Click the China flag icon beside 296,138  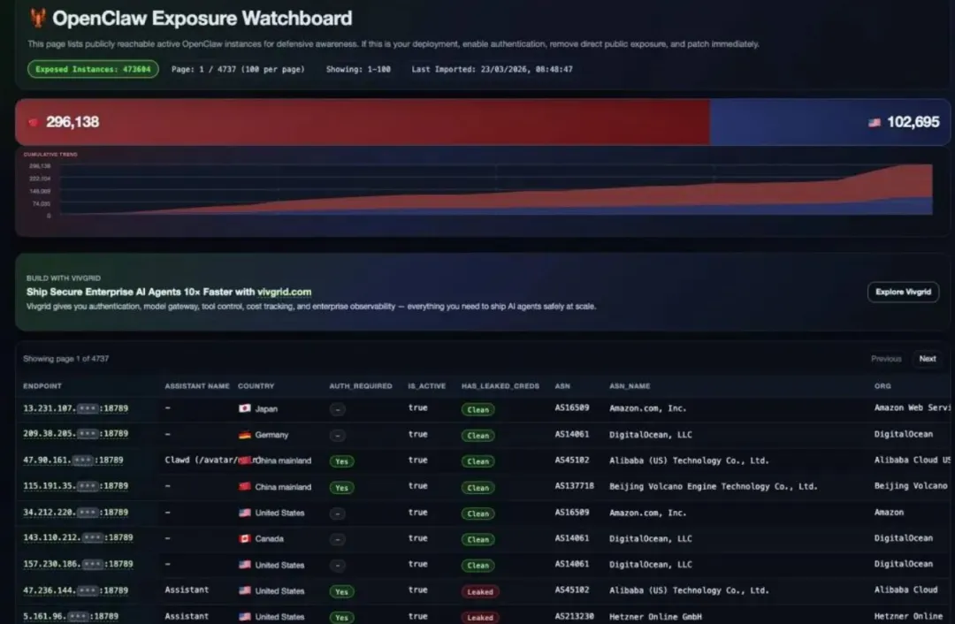34,122
